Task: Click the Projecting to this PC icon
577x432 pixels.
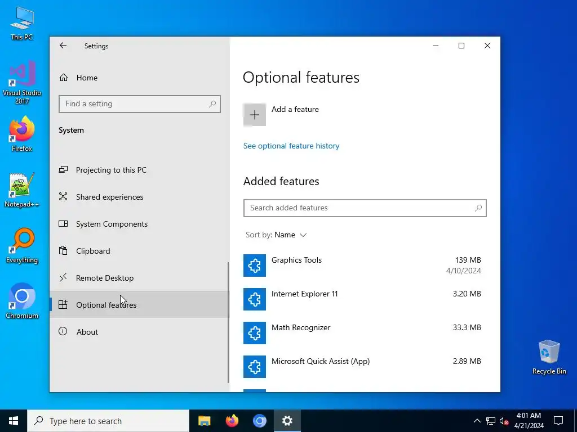Action: (63, 170)
